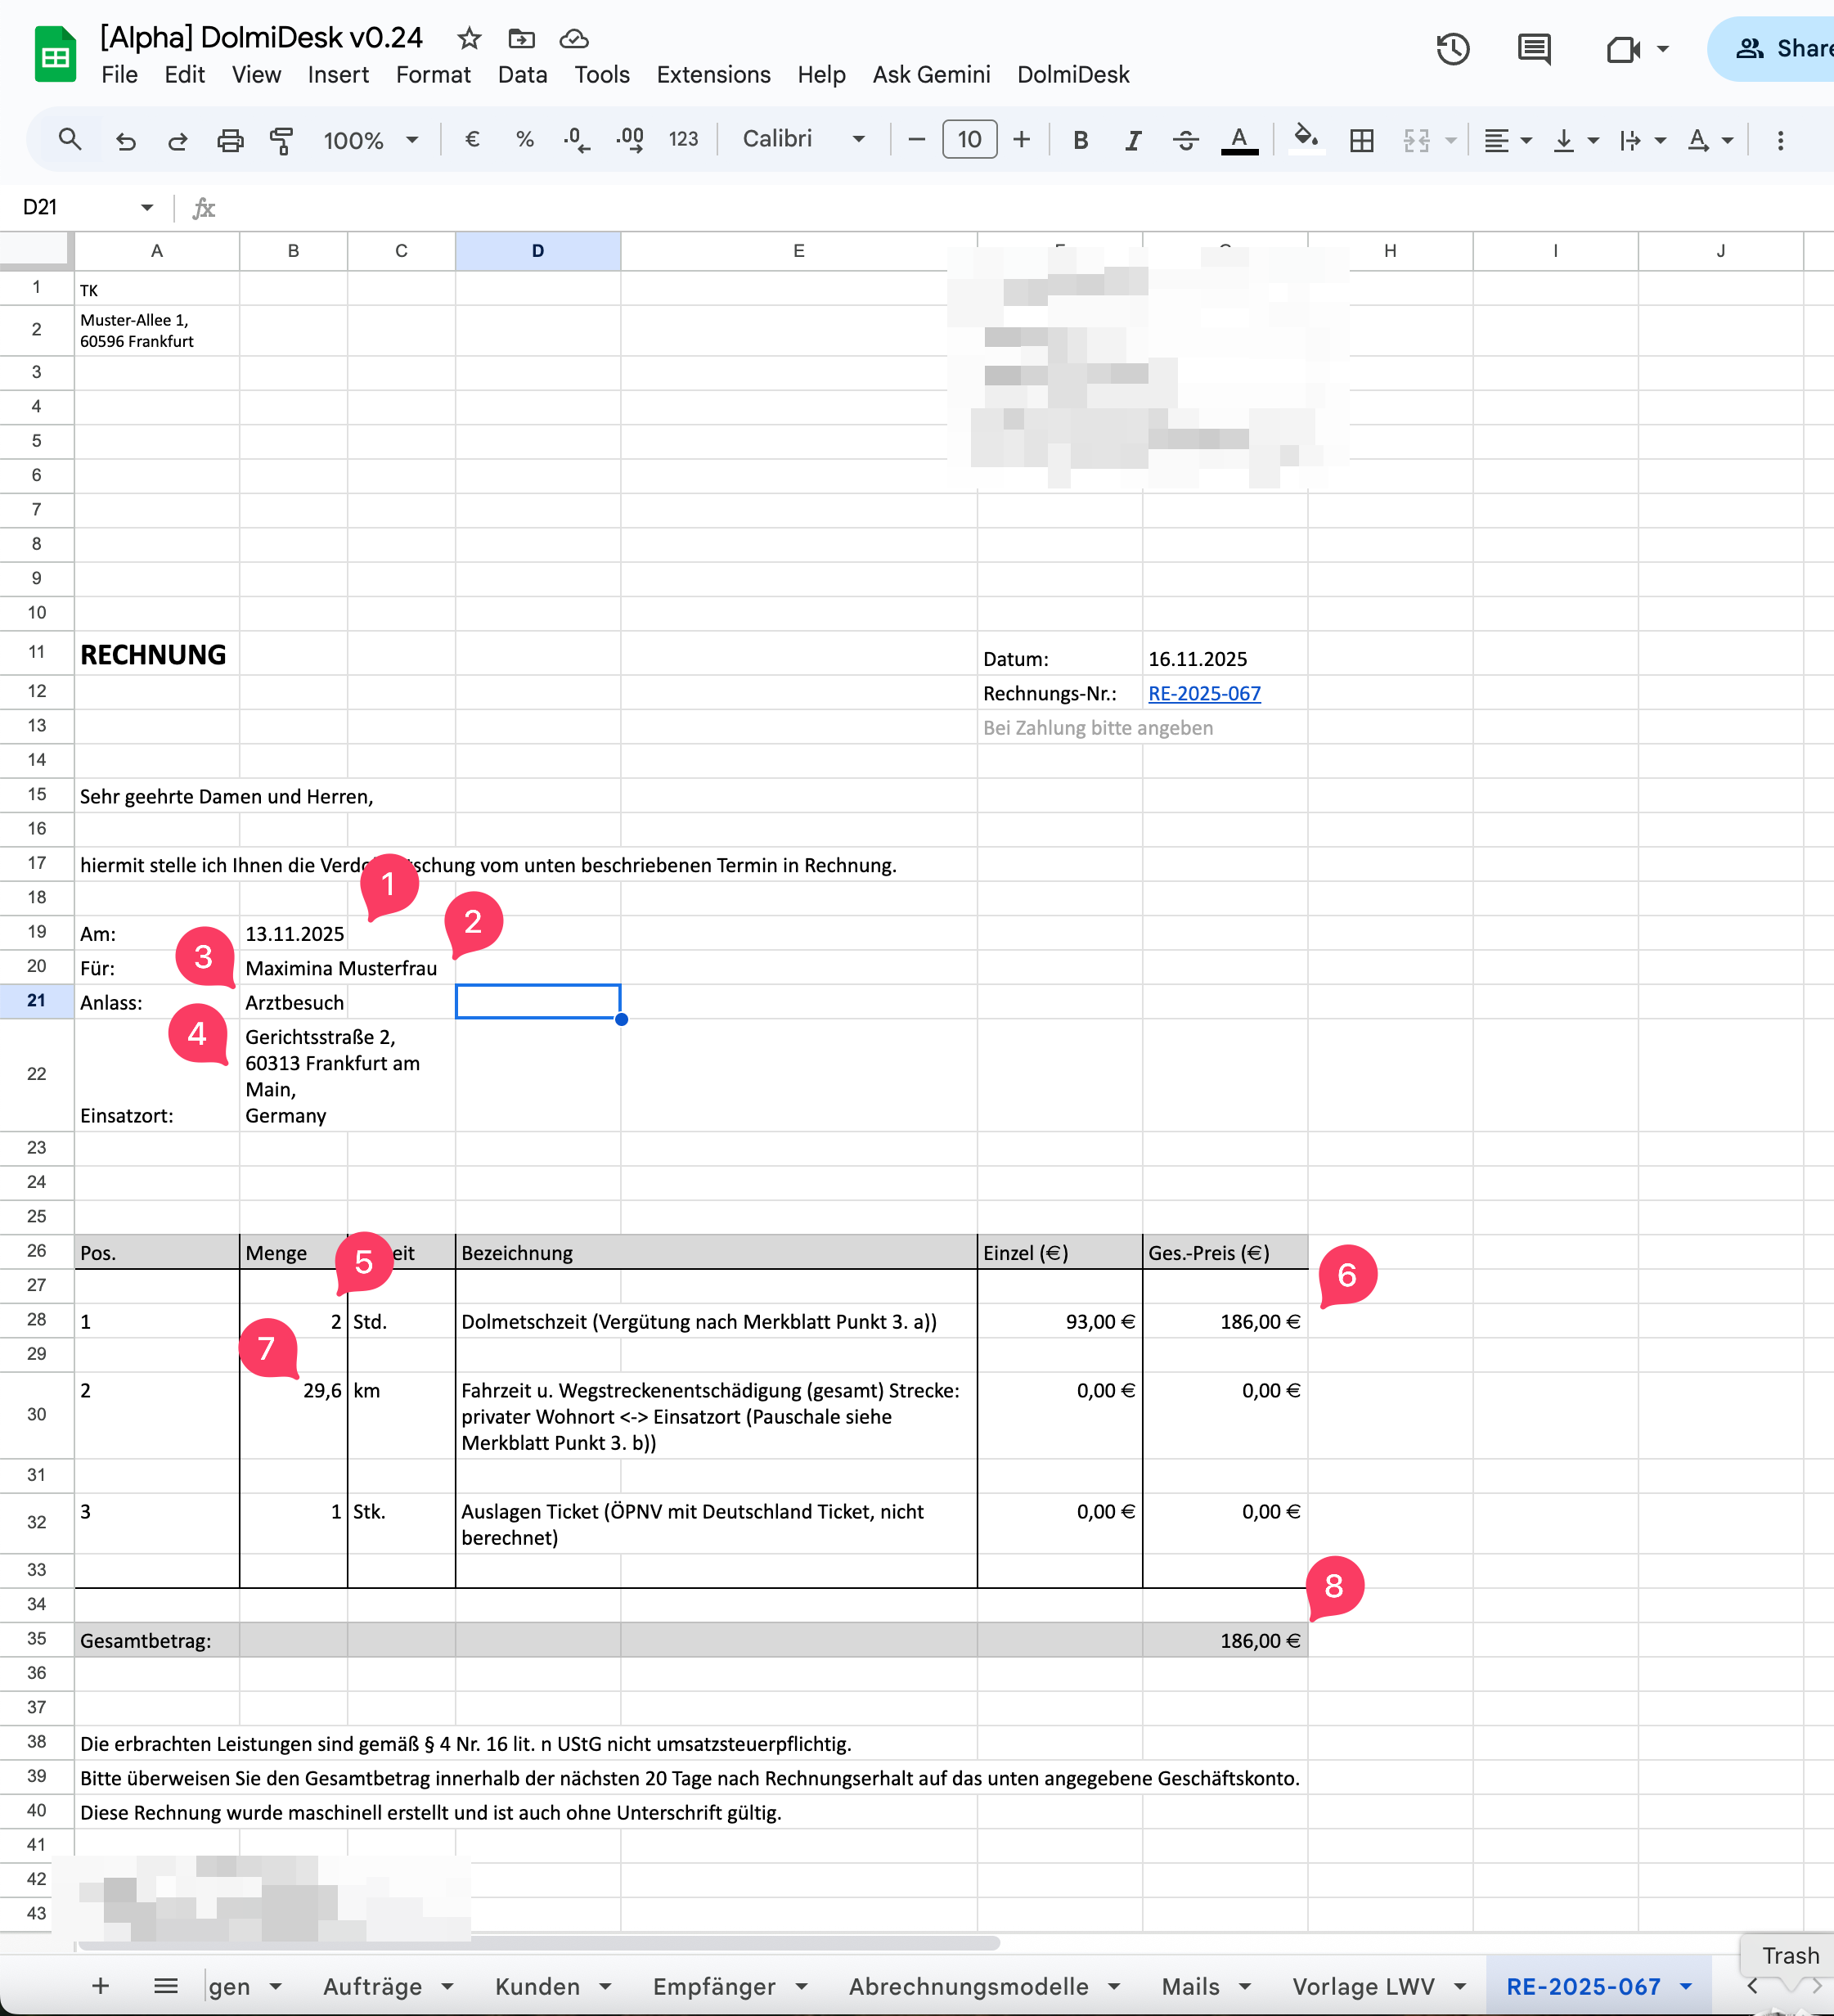Open version history clock icon
Screen dimensions: 1834x2016
pyautogui.click(x=1452, y=48)
